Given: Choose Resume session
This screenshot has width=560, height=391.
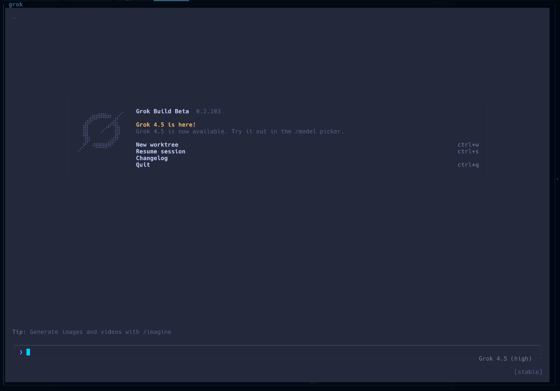Looking at the screenshot, I should pyautogui.click(x=160, y=151).
